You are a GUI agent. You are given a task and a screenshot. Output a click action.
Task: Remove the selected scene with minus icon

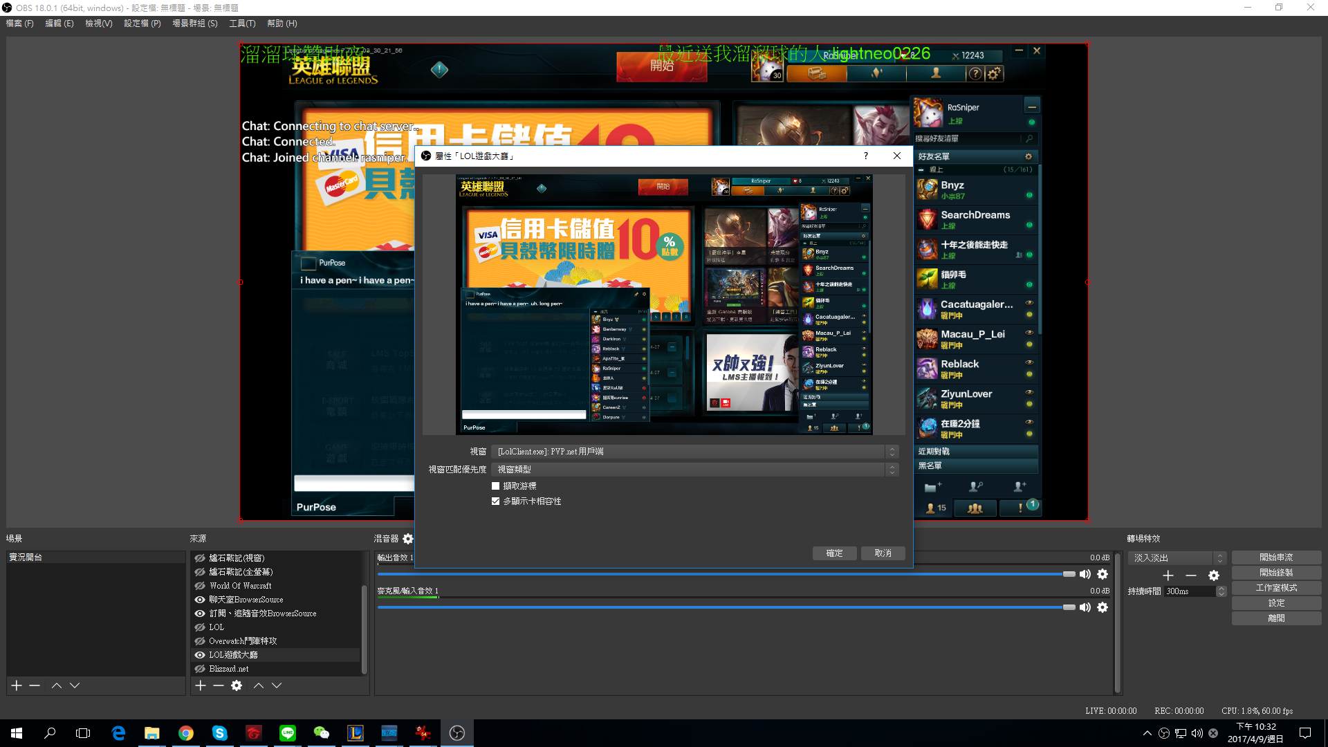point(35,685)
